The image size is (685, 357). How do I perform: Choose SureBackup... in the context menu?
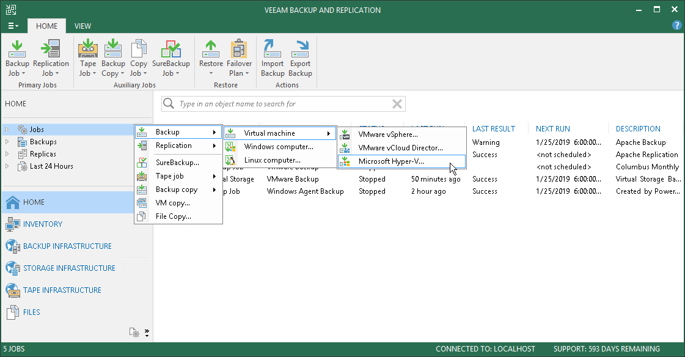(x=178, y=163)
